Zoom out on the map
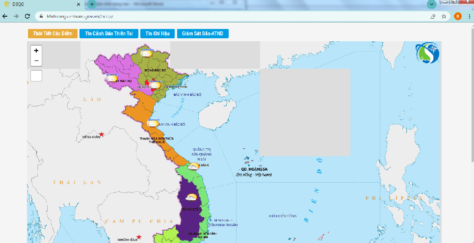Screen dimensions: 474x243 [x=36, y=61]
